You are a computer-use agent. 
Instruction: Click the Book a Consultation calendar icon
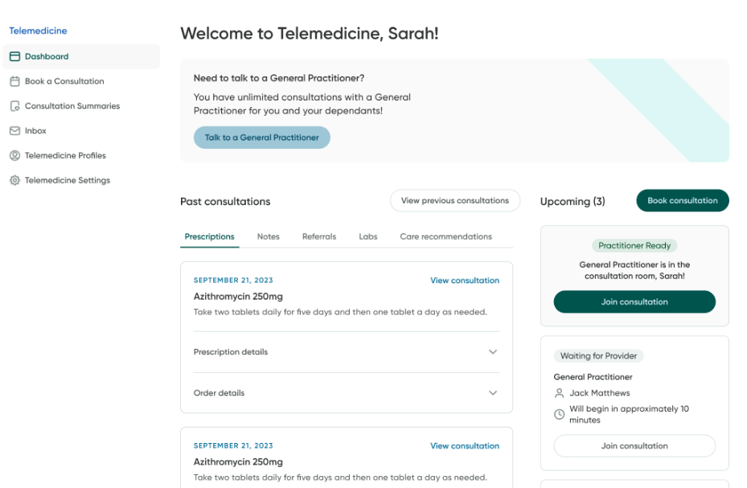[14, 81]
